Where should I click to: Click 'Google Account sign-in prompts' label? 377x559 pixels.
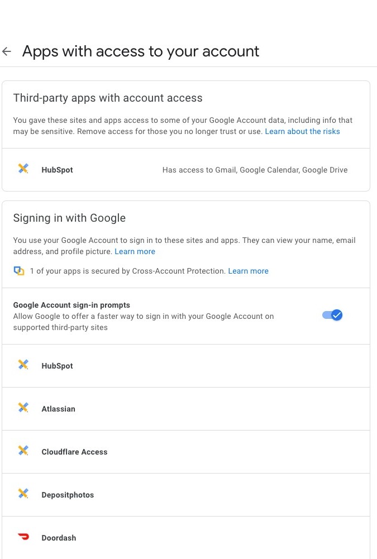click(71, 305)
